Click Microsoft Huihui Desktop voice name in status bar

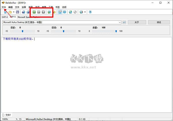point(48,119)
